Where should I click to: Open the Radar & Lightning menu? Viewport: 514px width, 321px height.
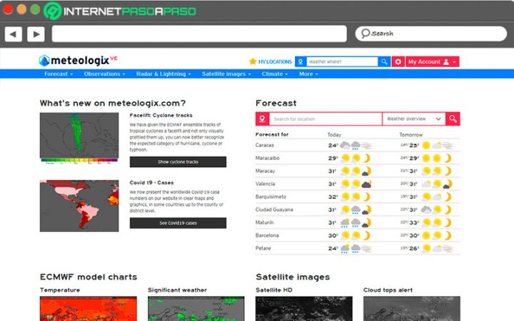pos(163,74)
